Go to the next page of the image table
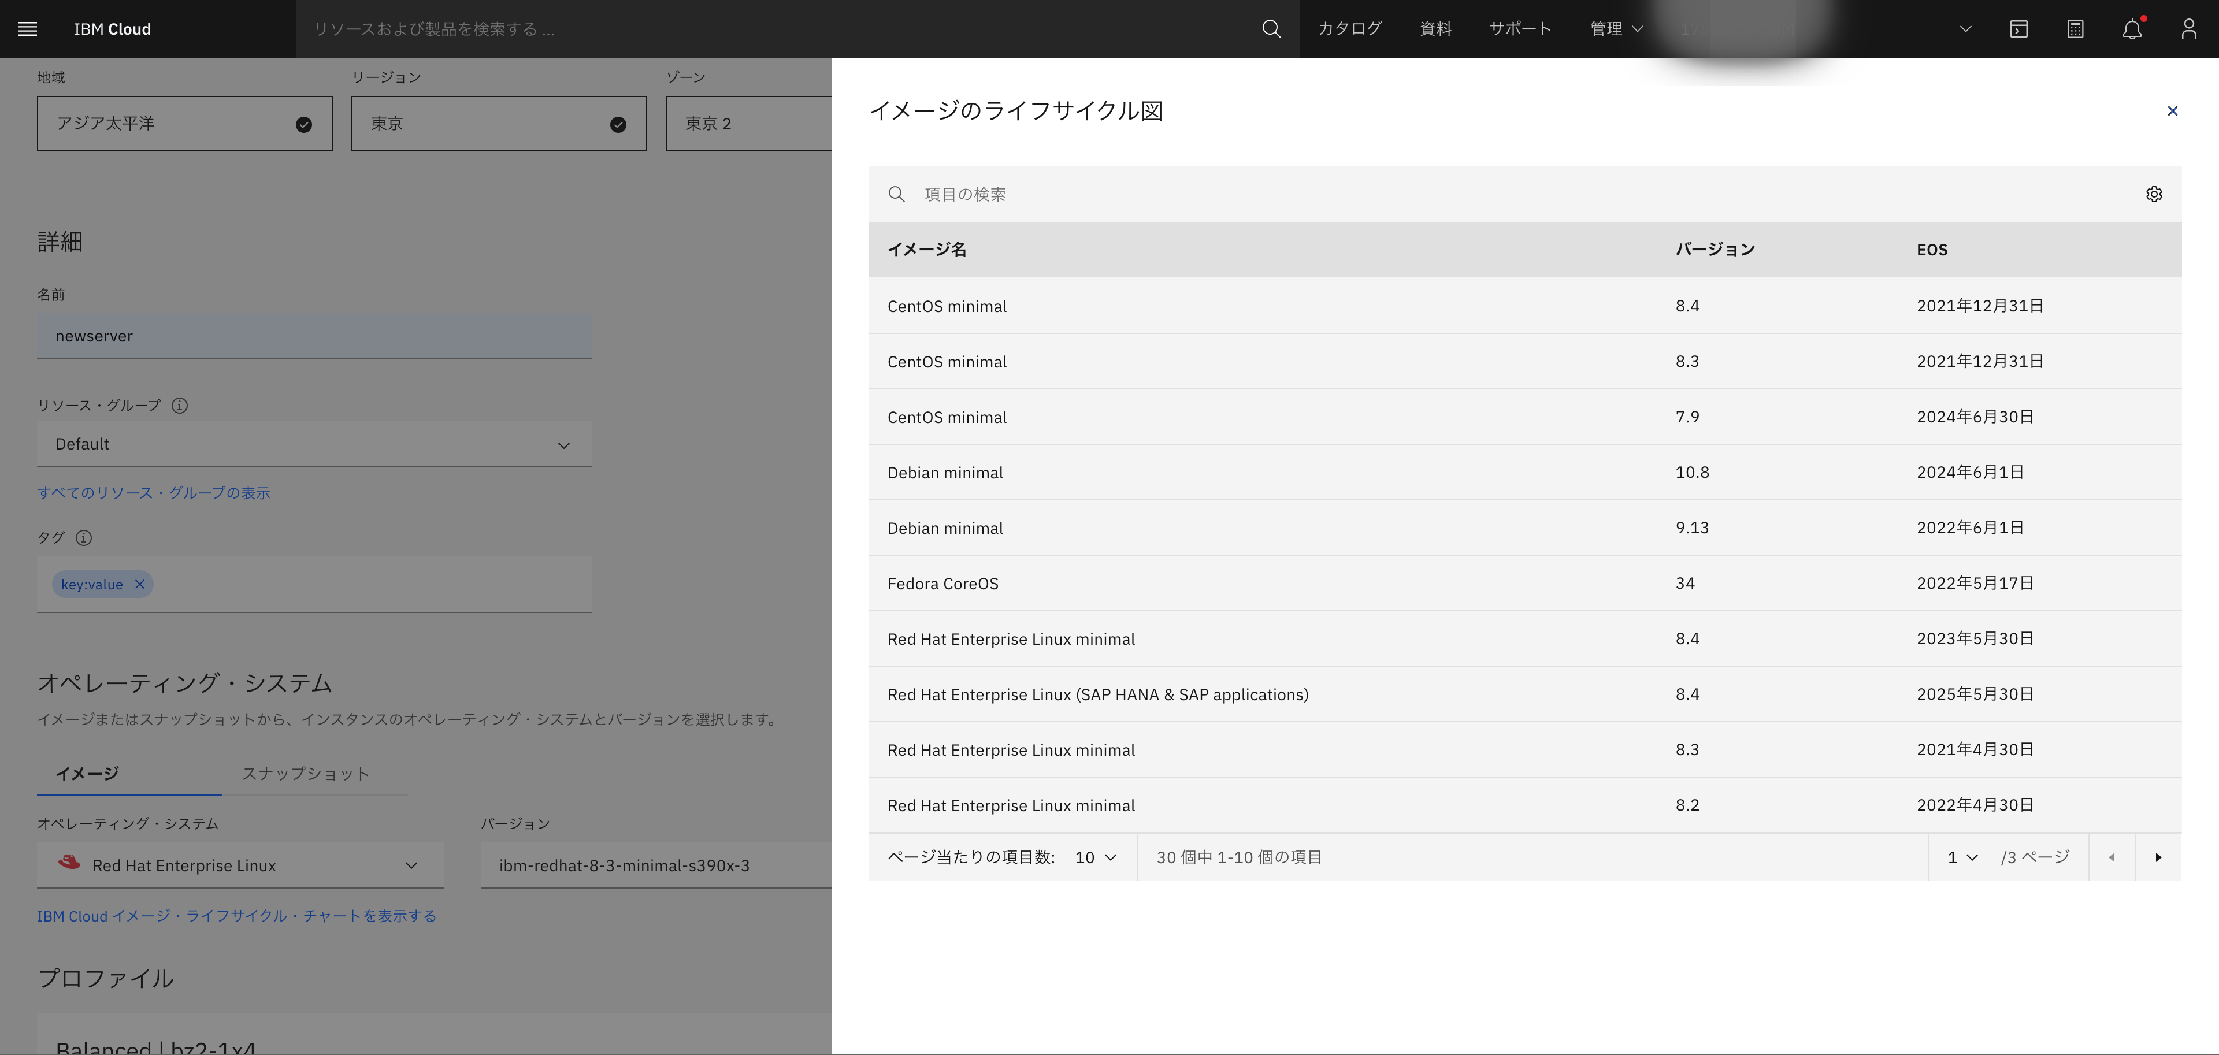This screenshot has height=1055, width=2219. tap(2158, 857)
